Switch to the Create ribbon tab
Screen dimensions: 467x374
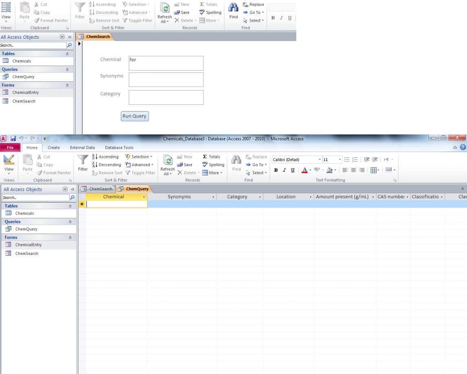54,148
